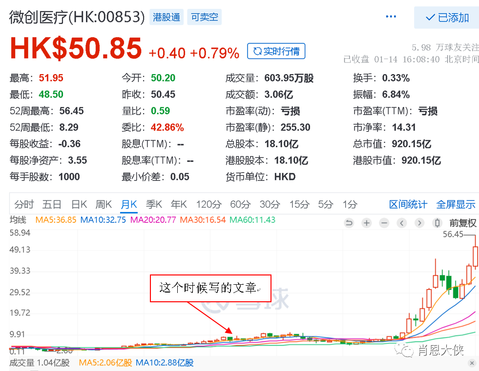Click the 可卖空 tag

[x=205, y=17]
